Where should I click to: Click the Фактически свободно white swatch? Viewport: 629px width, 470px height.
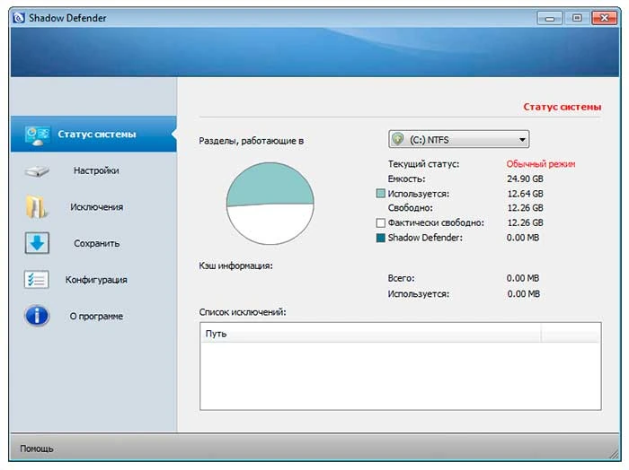[x=381, y=222]
